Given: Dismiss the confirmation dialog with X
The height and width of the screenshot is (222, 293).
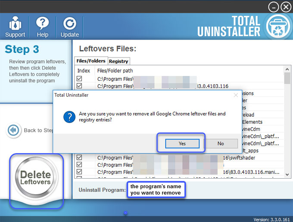Looking at the screenshot, I should pyautogui.click(x=236, y=95).
